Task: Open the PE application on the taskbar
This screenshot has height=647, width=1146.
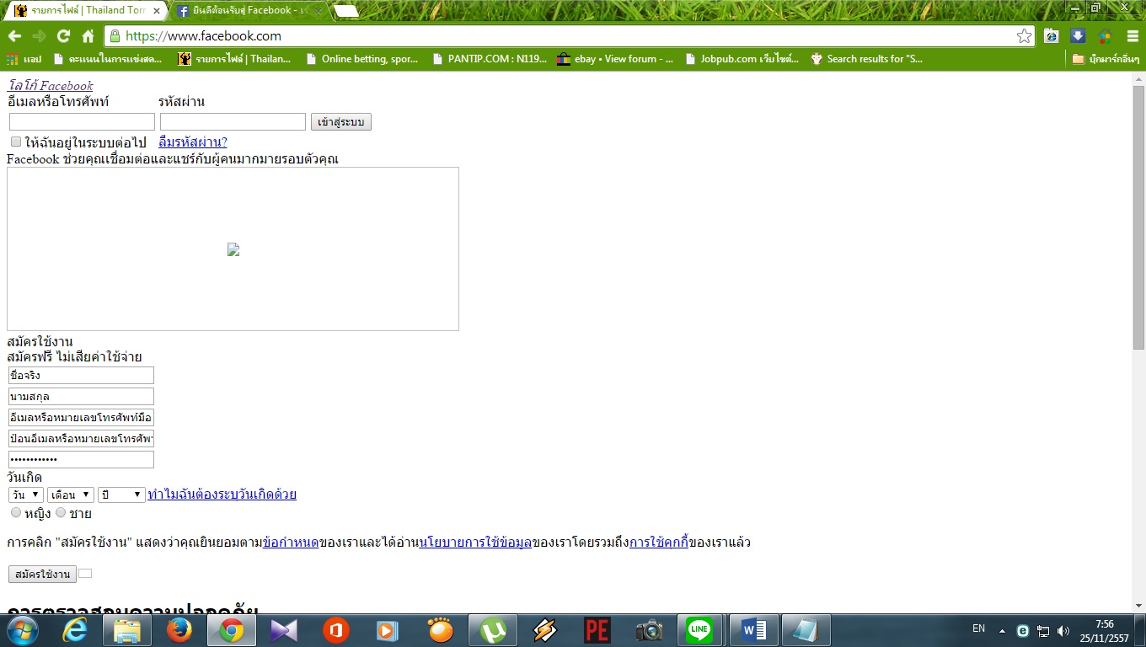Action: click(597, 630)
